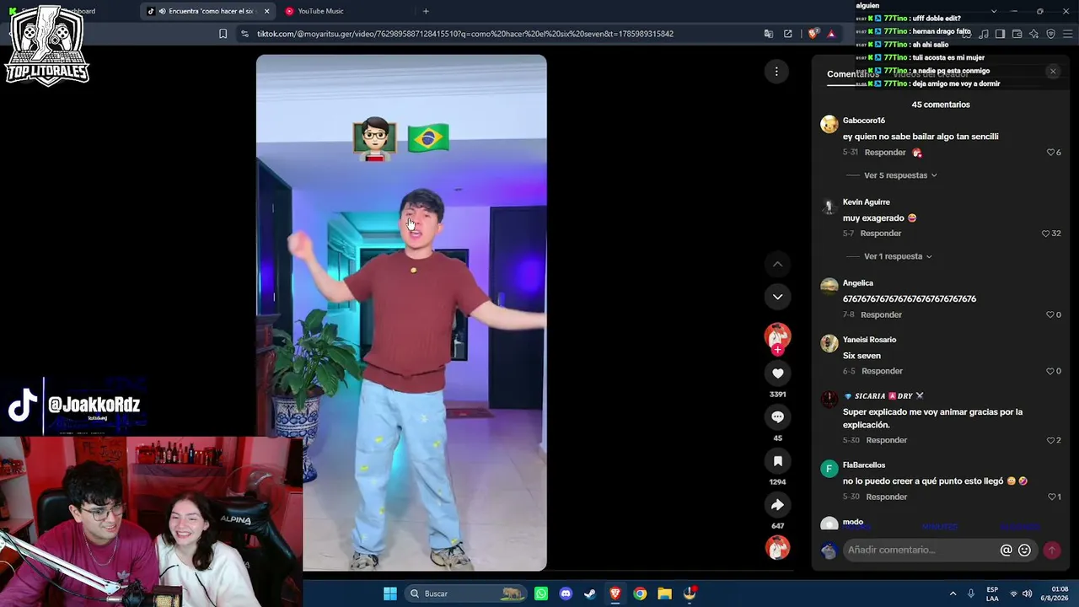The width and height of the screenshot is (1079, 607).
Task: Open the Leo AI sparkle icon
Action: 1033,34
